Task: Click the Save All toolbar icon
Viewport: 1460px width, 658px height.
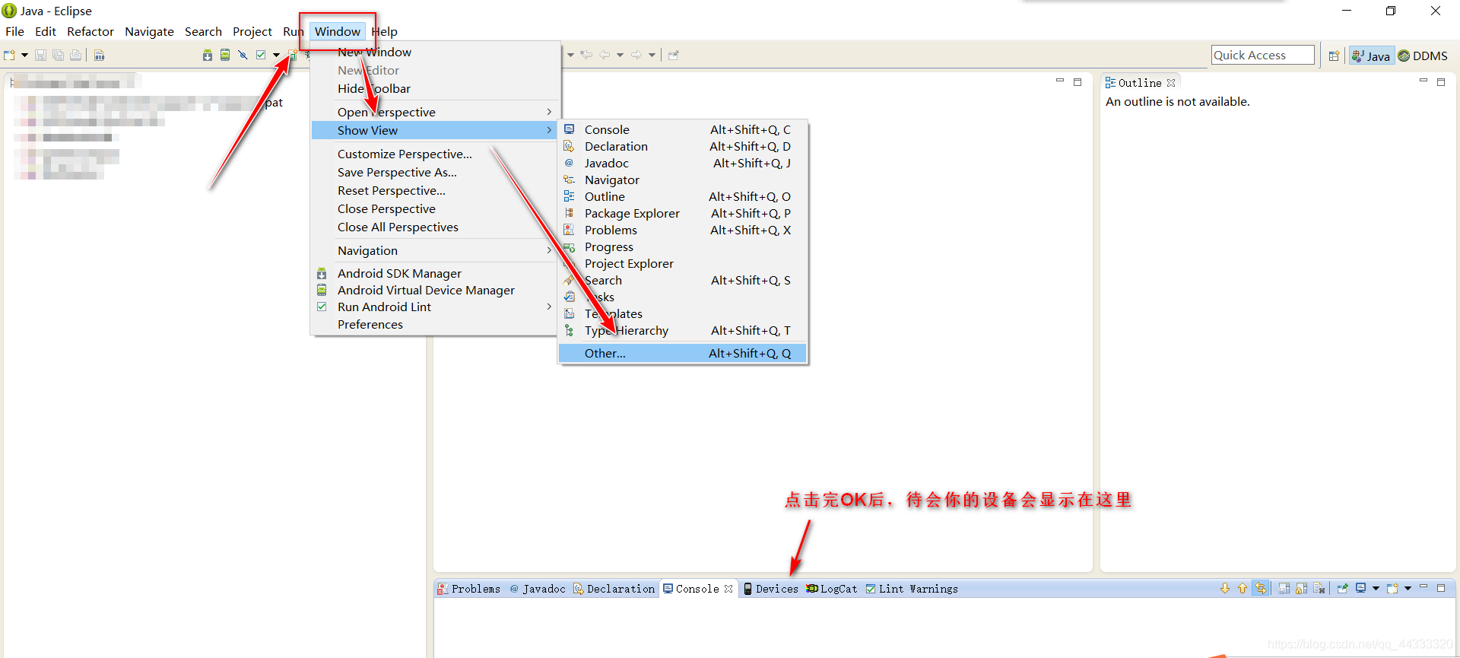Action: 58,55
